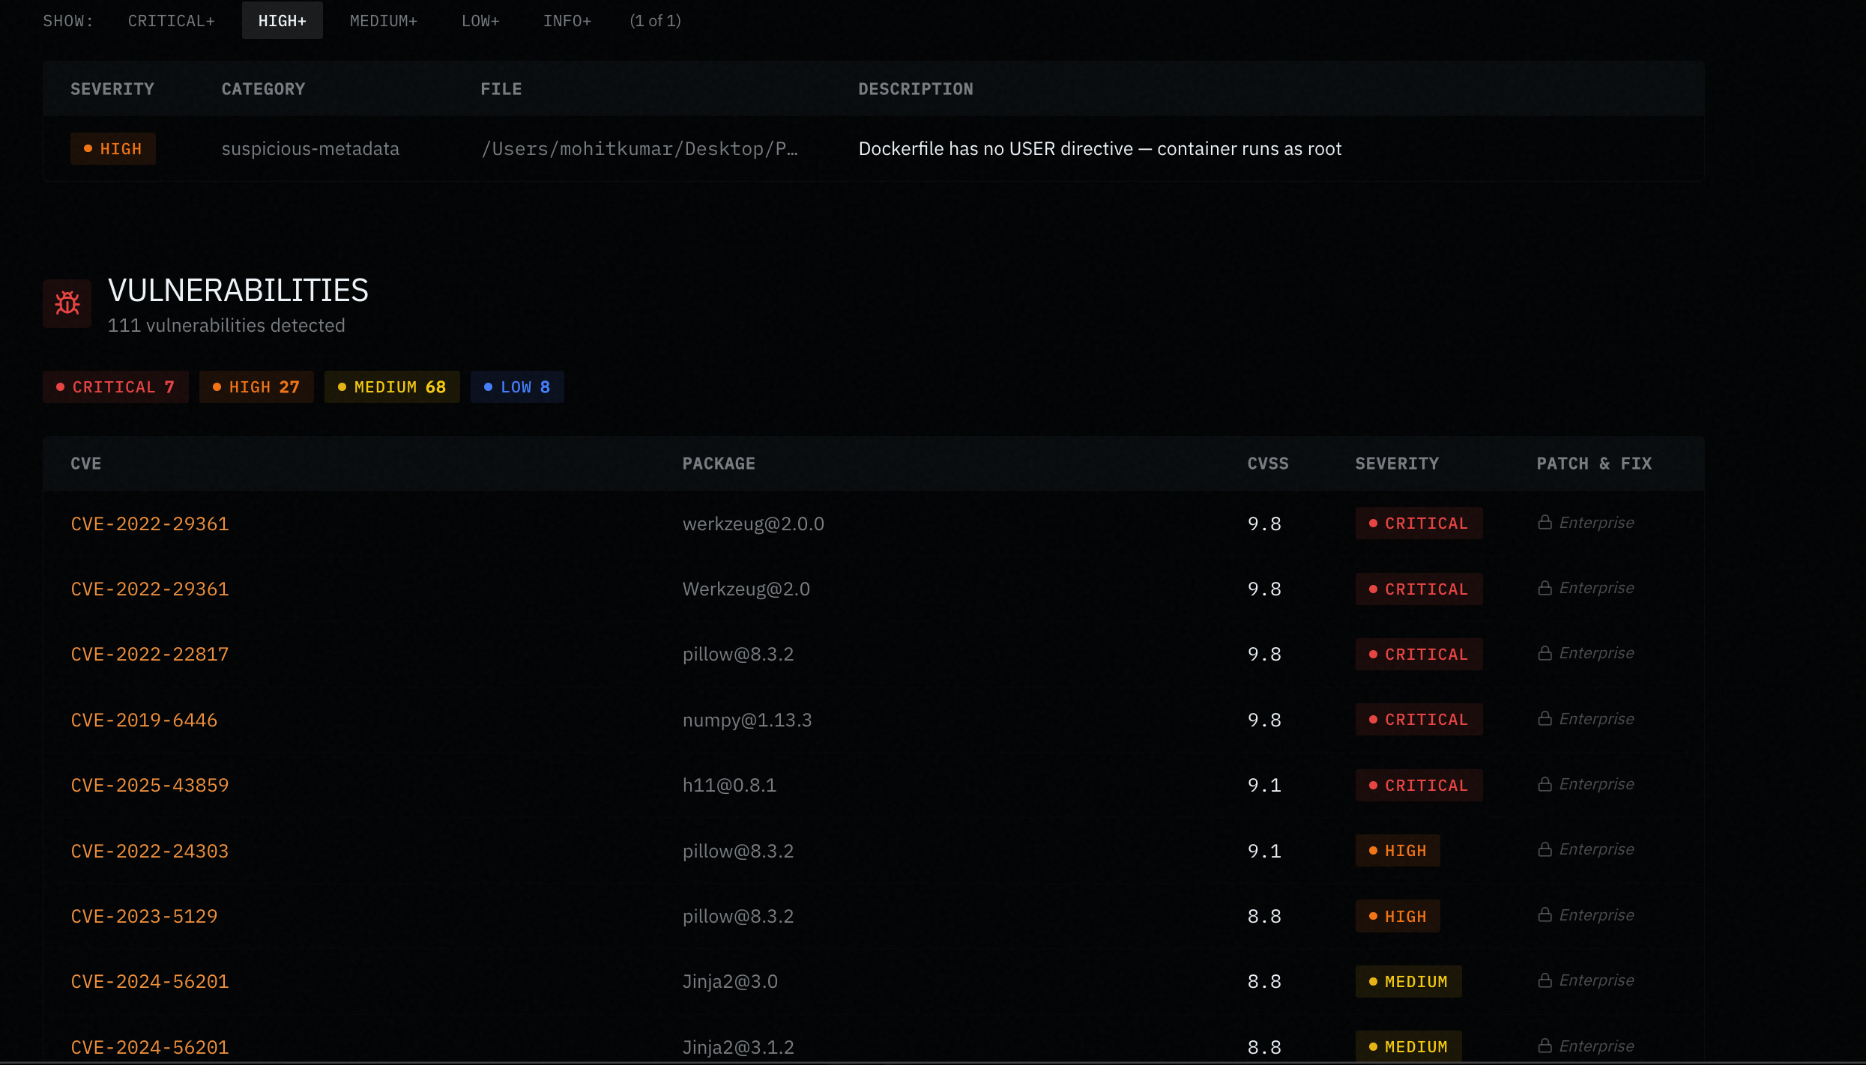
Task: Click HIGH severity badge in findings row
Action: pos(113,149)
